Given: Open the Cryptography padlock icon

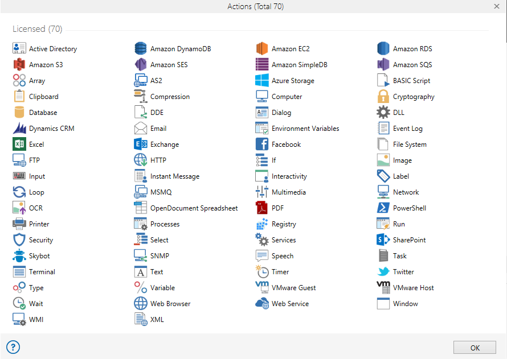Looking at the screenshot, I should pyautogui.click(x=383, y=96).
